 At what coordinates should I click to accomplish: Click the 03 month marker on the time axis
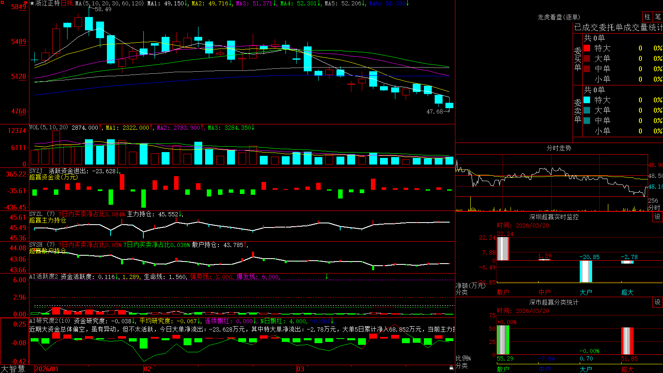click(300, 369)
